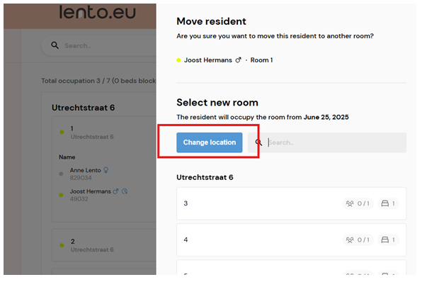Click the bed icon on room 4
The image size is (422, 282).
point(385,239)
